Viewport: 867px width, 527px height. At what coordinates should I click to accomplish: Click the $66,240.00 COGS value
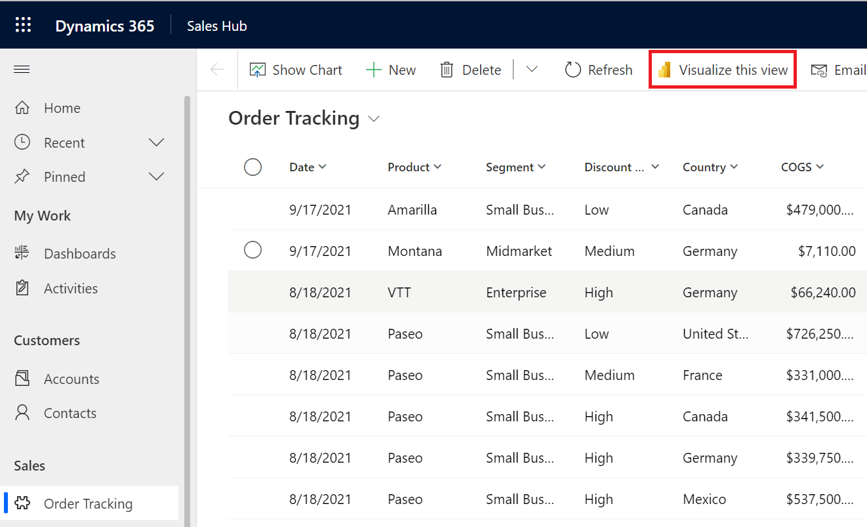[823, 292]
